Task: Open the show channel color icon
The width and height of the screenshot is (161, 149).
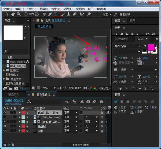Action: coord(95,88)
